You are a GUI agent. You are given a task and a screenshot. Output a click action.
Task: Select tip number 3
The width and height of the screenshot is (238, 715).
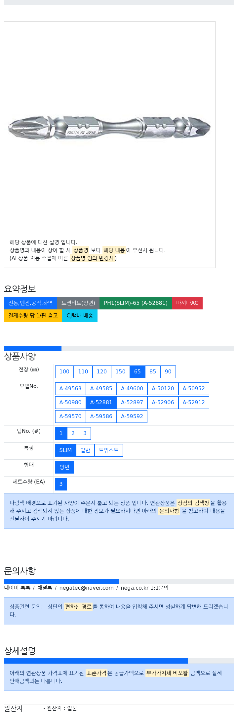(x=85, y=433)
